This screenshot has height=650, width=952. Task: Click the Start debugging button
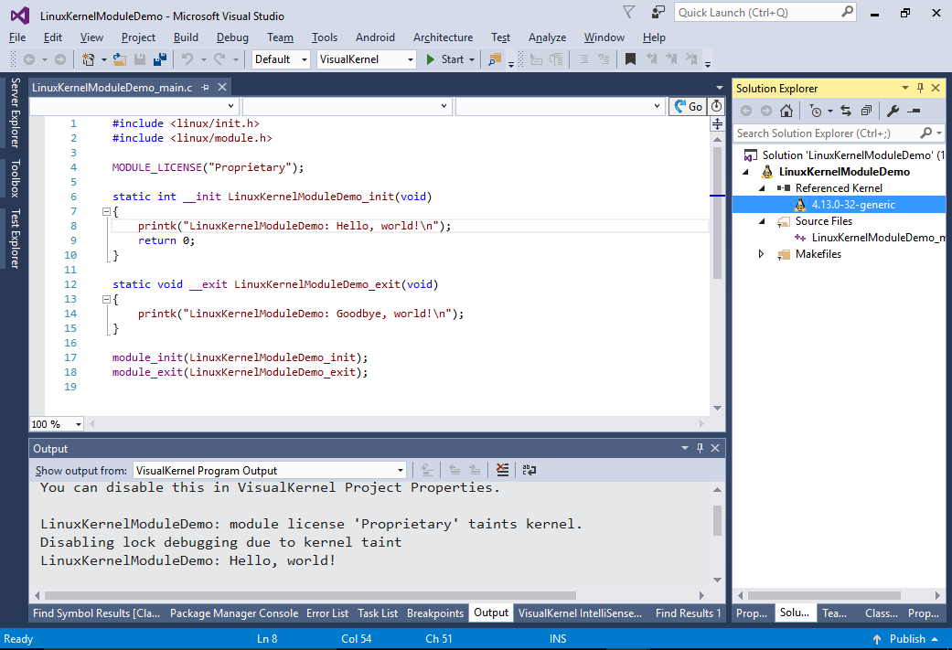point(445,59)
